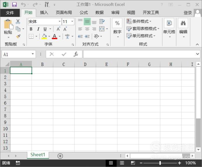Insert function with the fx button
The height and width of the screenshot is (167, 202).
point(76,54)
